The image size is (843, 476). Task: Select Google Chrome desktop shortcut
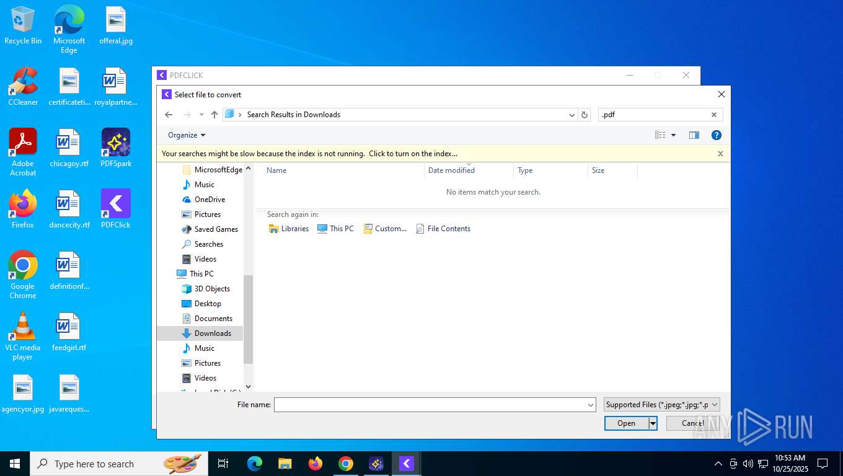click(x=23, y=275)
